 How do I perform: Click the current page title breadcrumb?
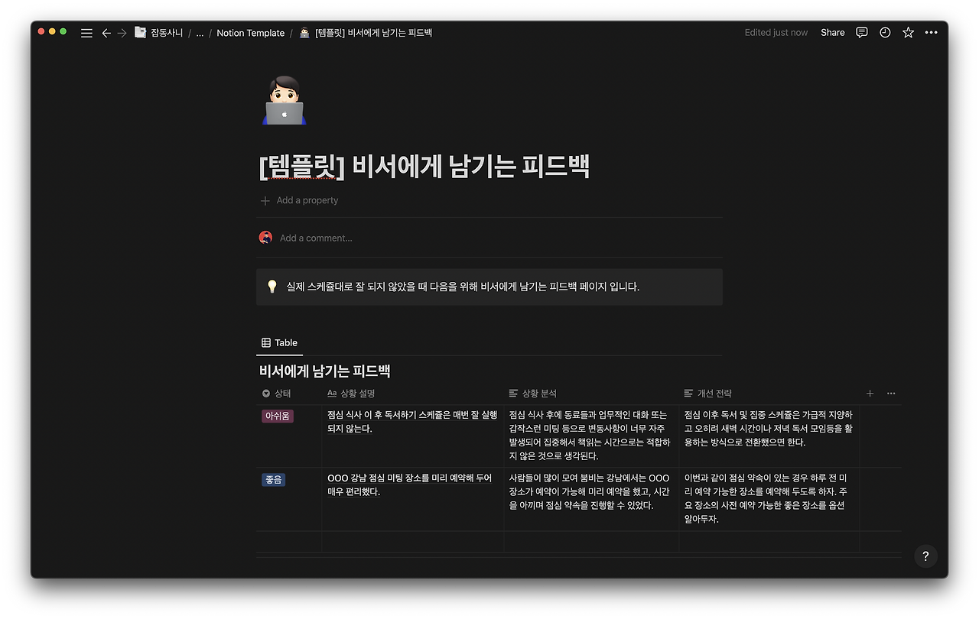(x=373, y=33)
